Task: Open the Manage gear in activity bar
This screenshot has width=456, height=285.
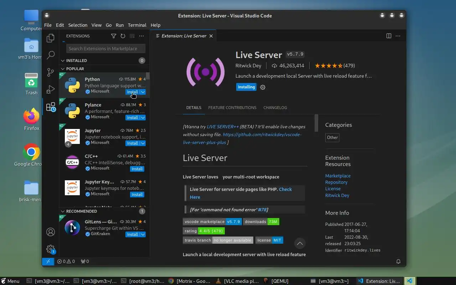Action: (x=51, y=249)
